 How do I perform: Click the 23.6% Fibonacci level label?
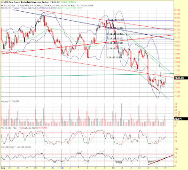[x=115, y=48]
